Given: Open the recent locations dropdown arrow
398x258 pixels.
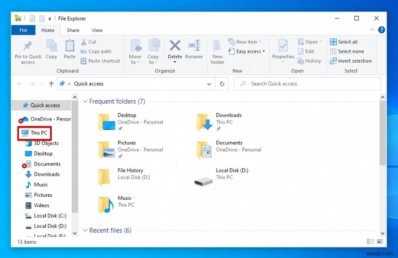Looking at the screenshot, I should pos(42,84).
